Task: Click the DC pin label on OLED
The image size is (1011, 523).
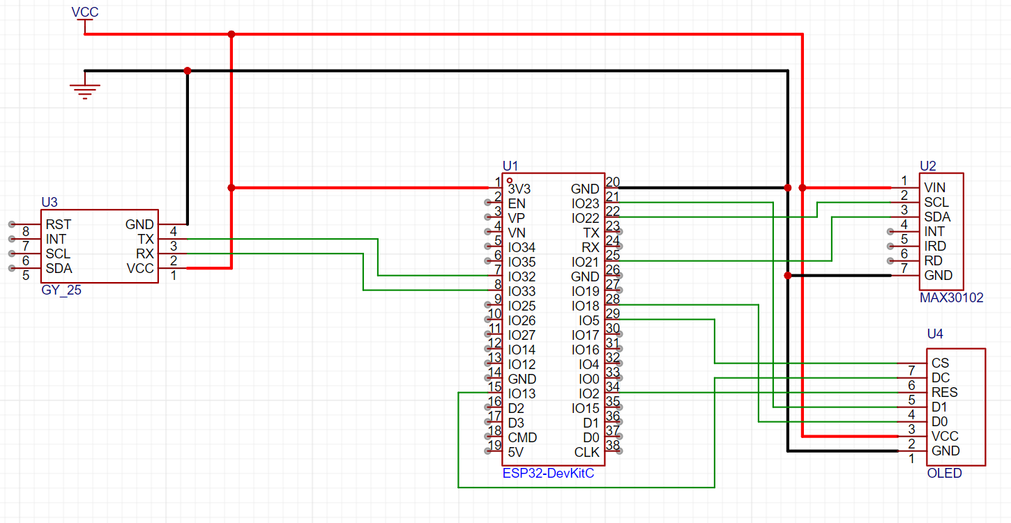Action: point(941,377)
